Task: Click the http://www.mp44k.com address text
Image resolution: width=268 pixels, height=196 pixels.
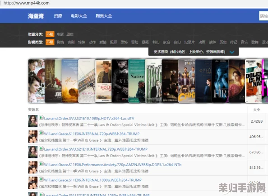Action: 27,3
